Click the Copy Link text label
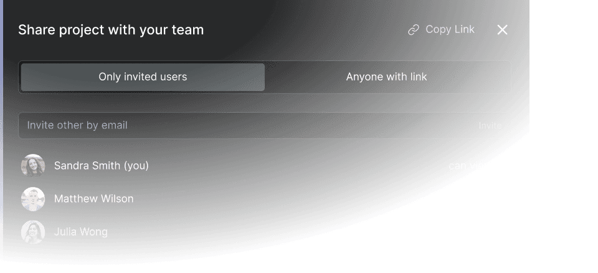 click(450, 29)
